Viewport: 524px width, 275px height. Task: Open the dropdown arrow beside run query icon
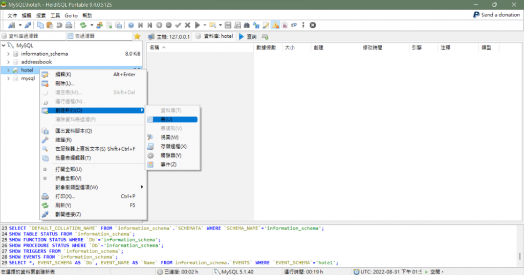pyautogui.click(x=205, y=26)
